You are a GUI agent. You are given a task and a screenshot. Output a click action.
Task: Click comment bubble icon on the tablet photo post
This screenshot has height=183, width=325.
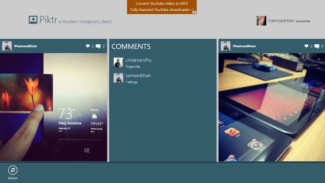(317, 46)
